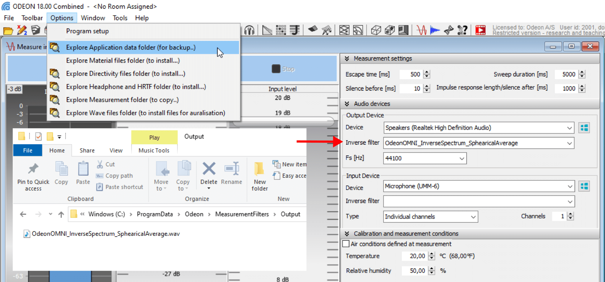Screen dimensions: 605x282
Task: Open output device Windows sound settings icon
Action: pyautogui.click(x=584, y=128)
